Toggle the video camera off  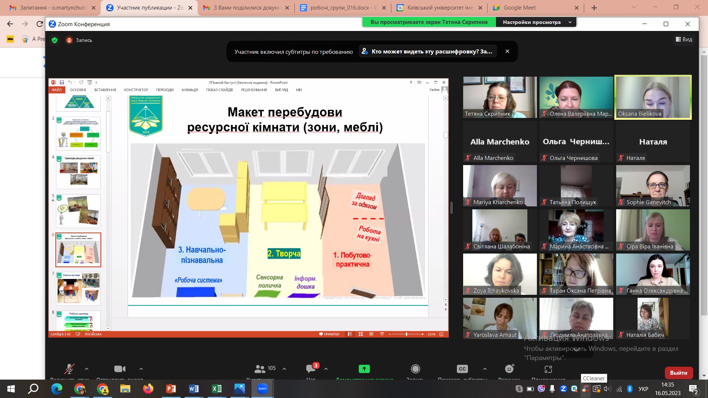point(119,369)
